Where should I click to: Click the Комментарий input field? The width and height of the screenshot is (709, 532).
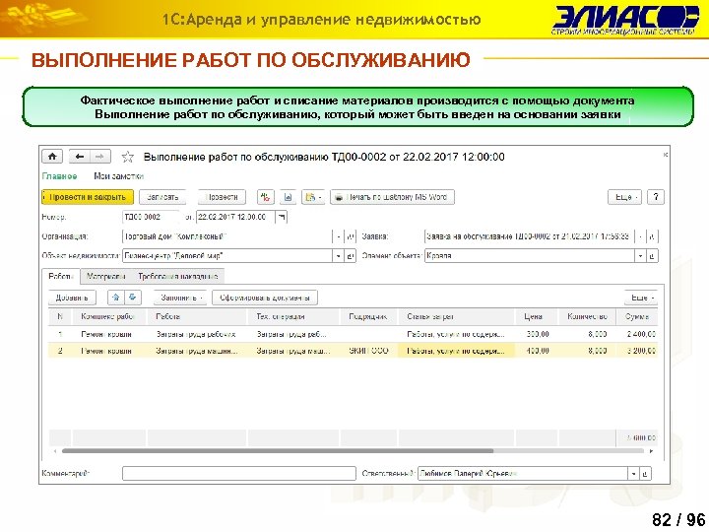click(238, 474)
